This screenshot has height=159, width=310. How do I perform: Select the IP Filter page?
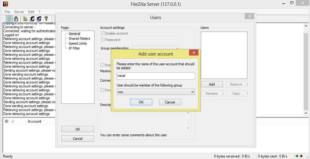pyautogui.click(x=74, y=48)
